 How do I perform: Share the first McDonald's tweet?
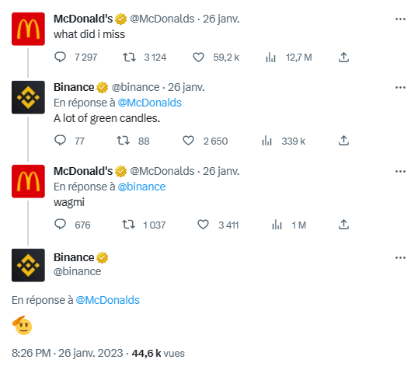[x=343, y=57]
